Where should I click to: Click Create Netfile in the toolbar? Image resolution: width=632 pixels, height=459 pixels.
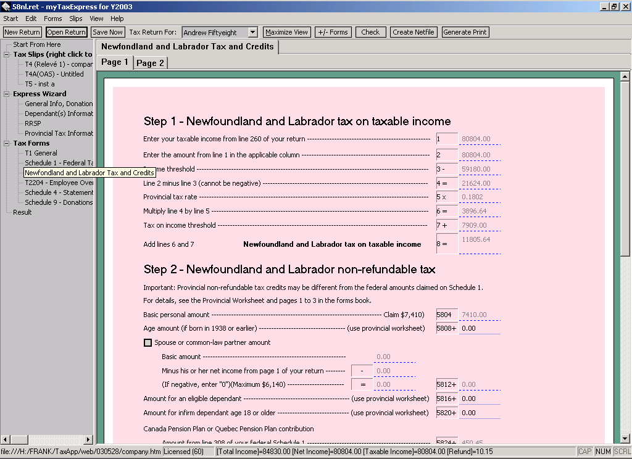pos(414,32)
